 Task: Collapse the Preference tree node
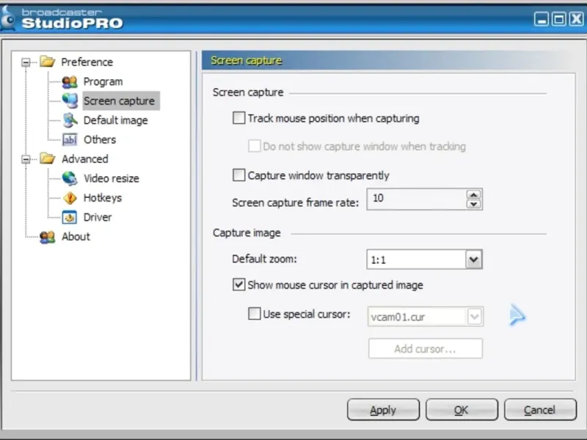26,62
